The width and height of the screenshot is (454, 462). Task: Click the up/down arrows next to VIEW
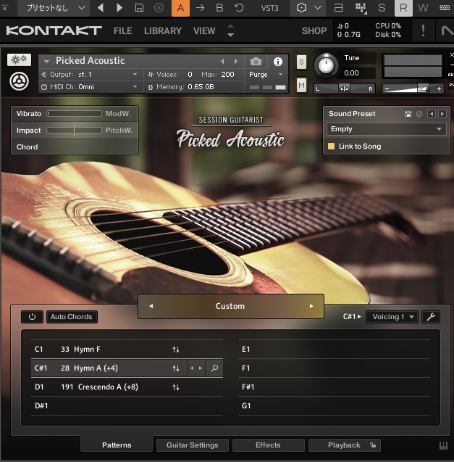[230, 30]
